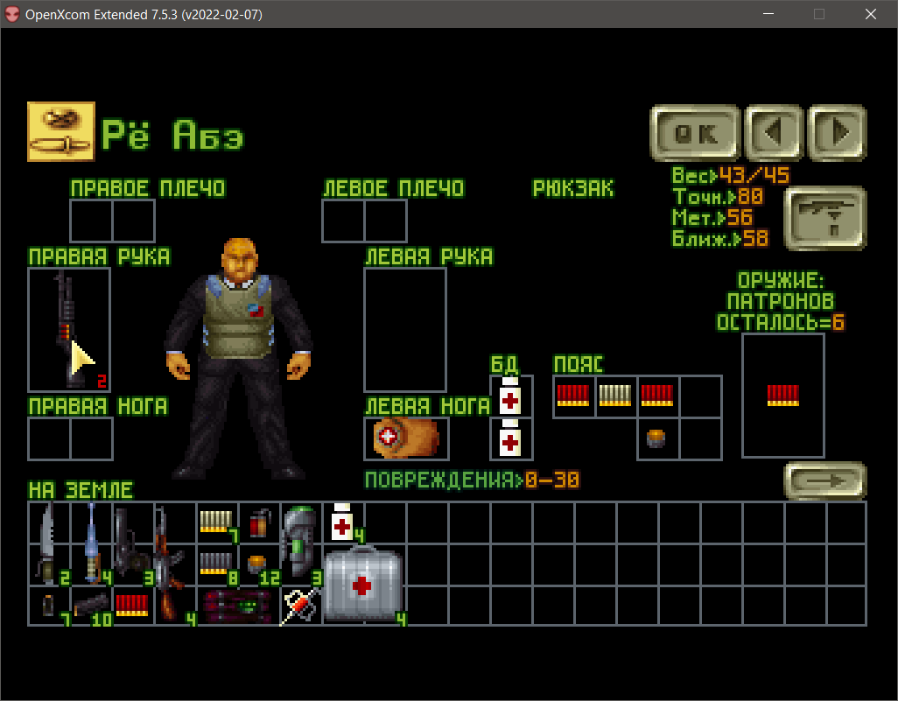Take the small clip with count 7
This screenshot has width=898, height=701.
49,606
